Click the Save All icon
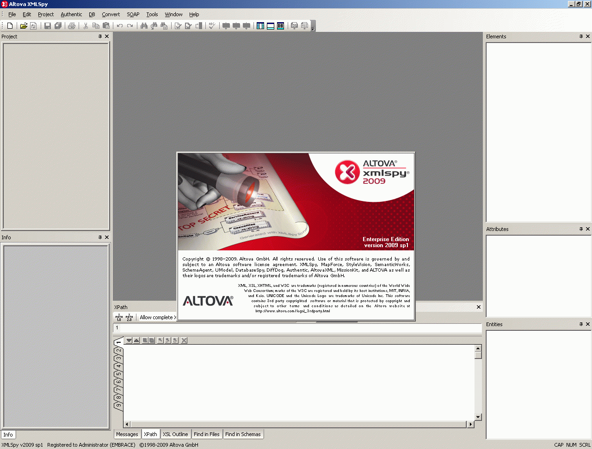 [x=58, y=26]
